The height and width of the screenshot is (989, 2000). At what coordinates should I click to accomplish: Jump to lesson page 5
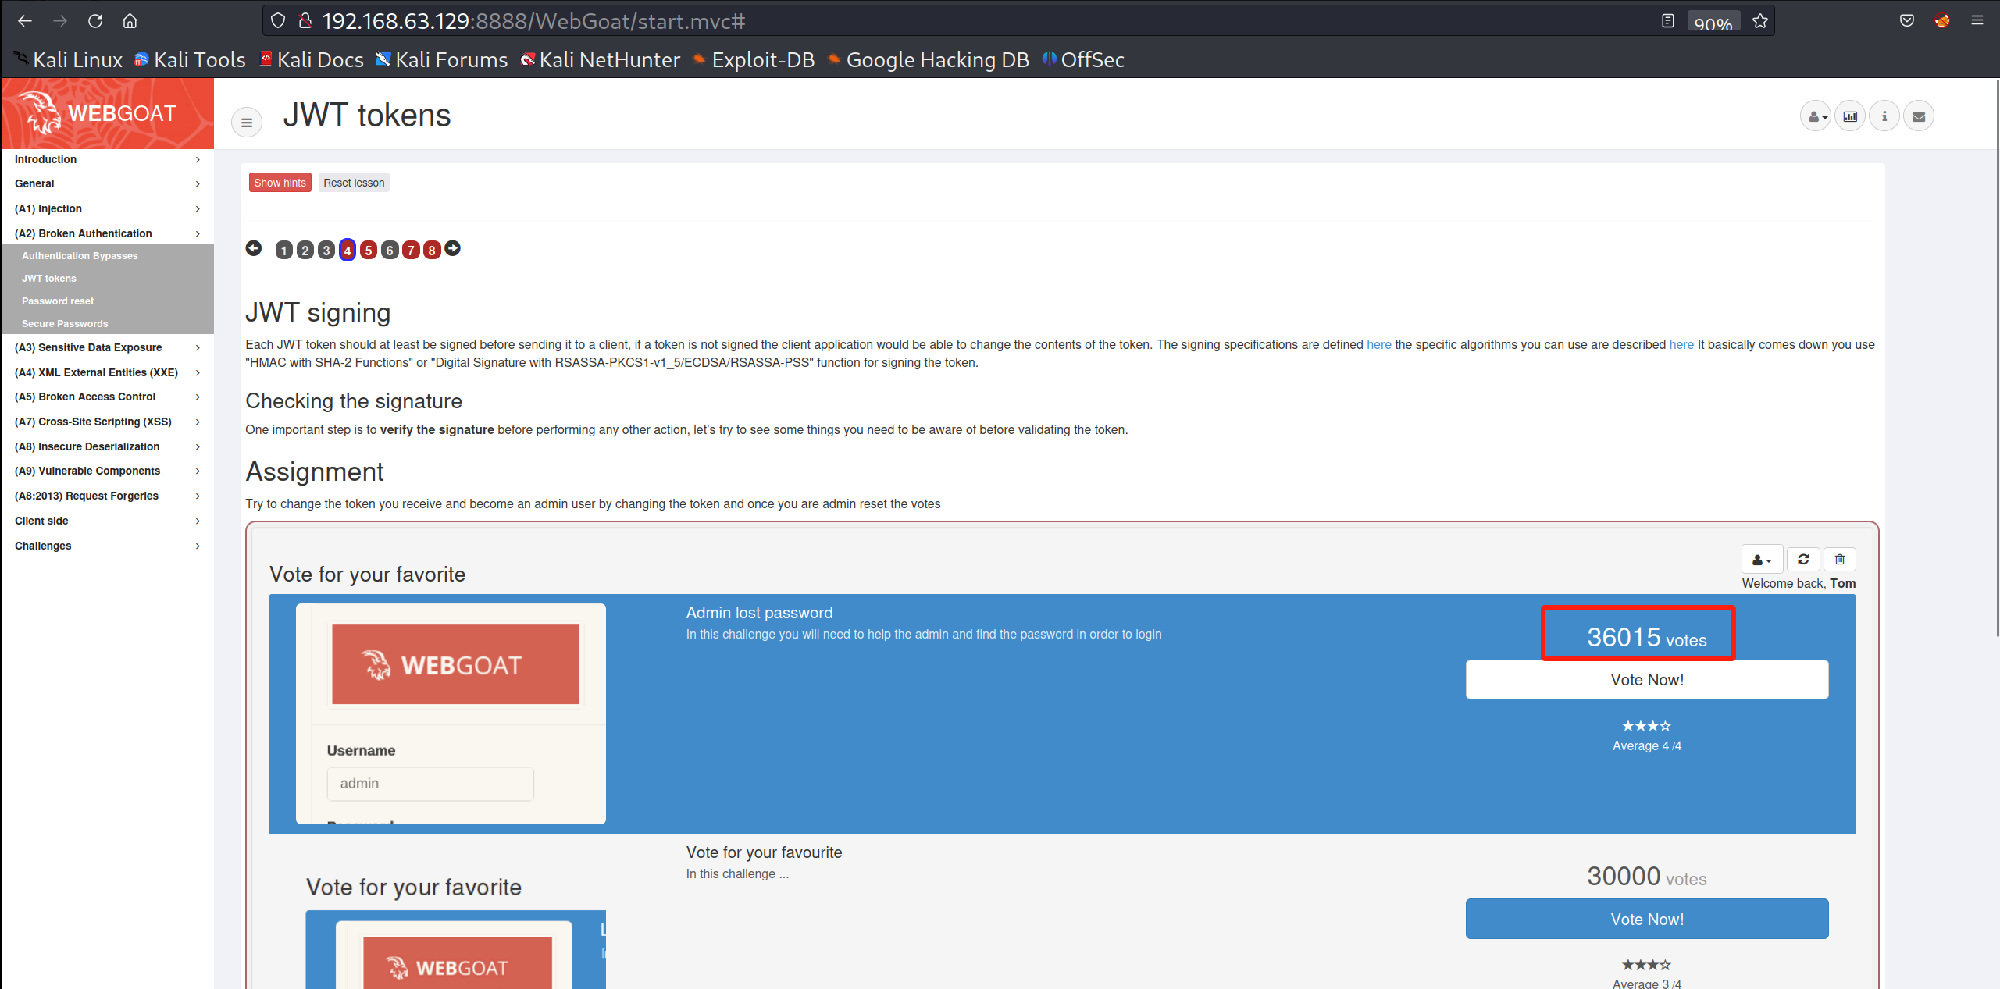click(369, 250)
